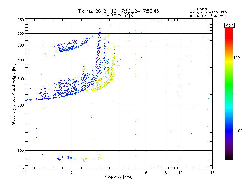Click the black bottom end of the colorbar
The height and width of the screenshot is (188, 250).
[x=229, y=158]
